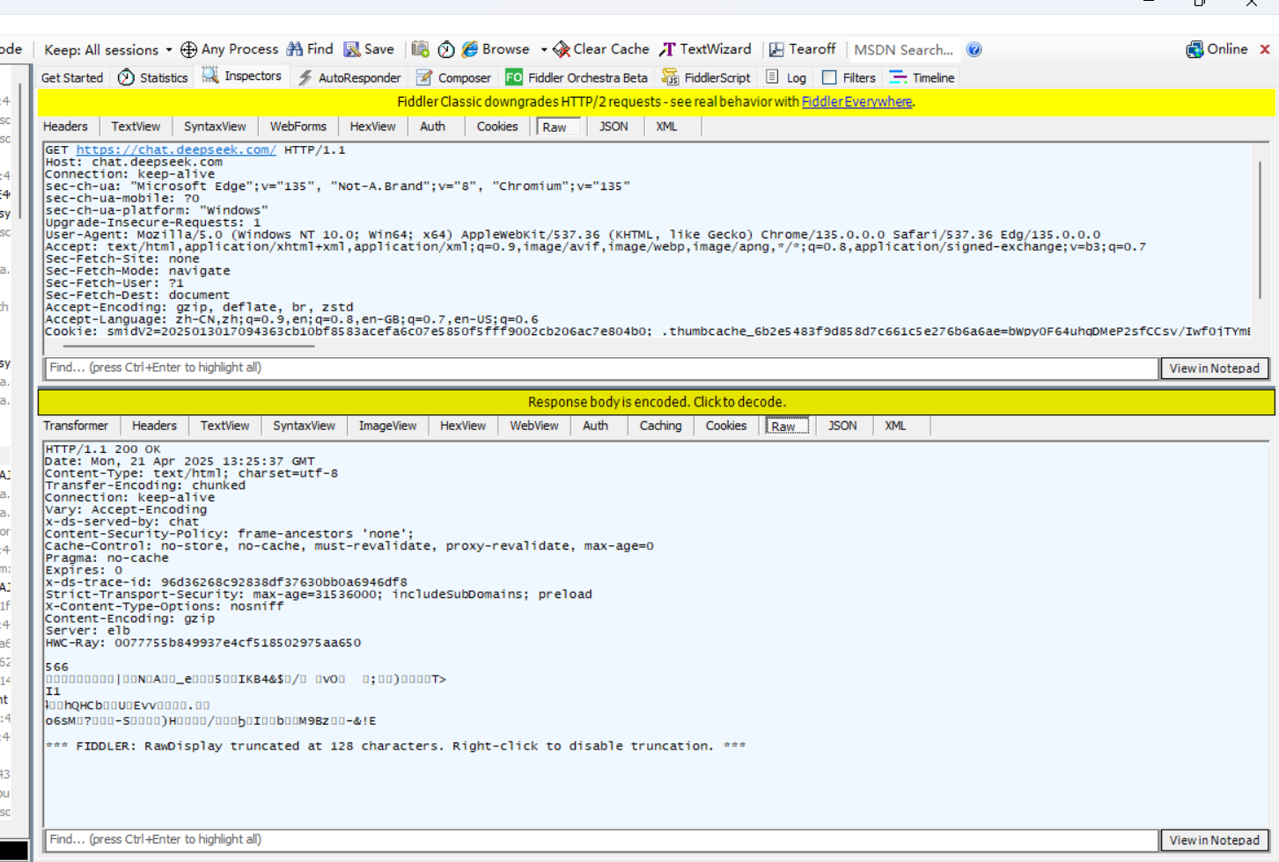Focus the request pane Find field
This screenshot has width=1279, height=862.
pos(601,368)
